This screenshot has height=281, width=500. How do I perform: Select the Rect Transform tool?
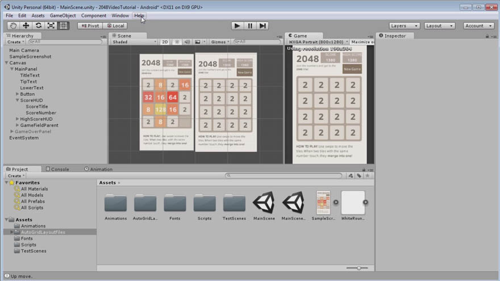point(64,26)
